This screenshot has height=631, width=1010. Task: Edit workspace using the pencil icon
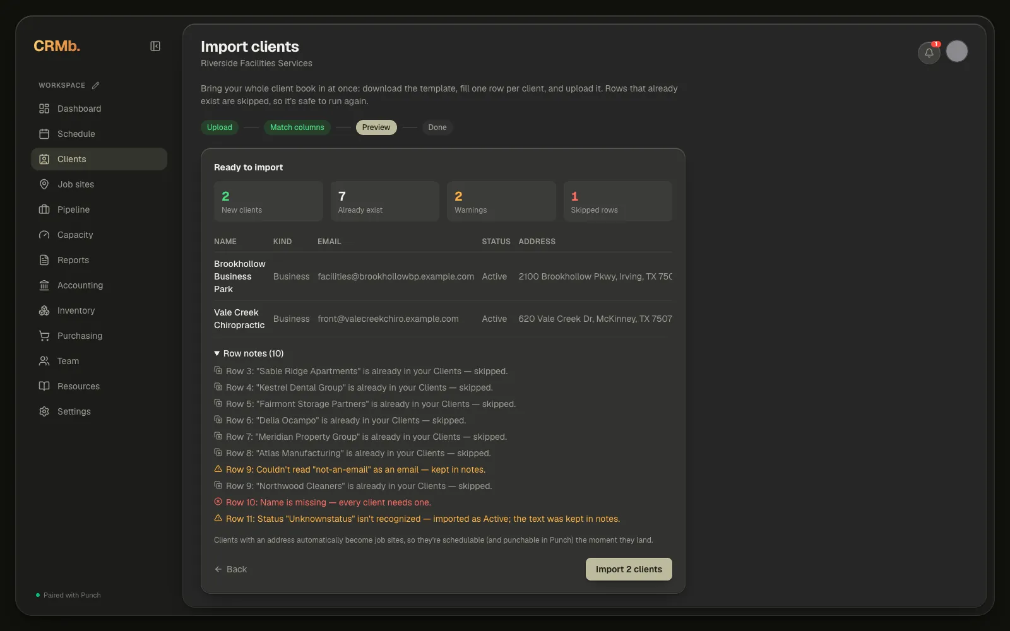pos(96,85)
